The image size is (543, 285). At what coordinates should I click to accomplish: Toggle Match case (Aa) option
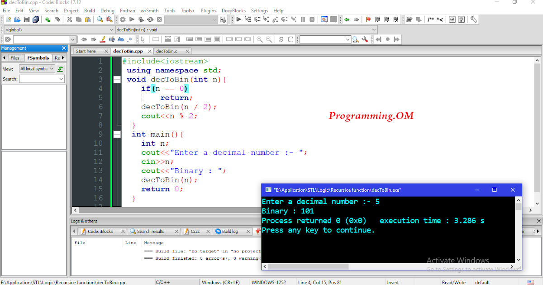point(121,39)
